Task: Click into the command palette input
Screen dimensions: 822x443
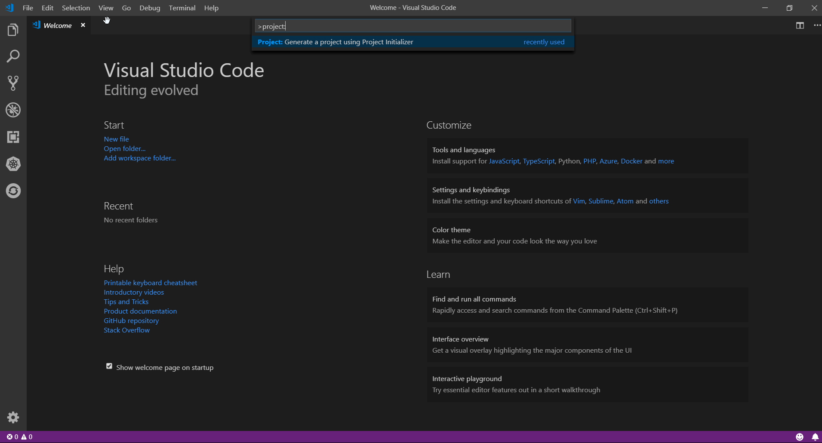Action: point(413,26)
